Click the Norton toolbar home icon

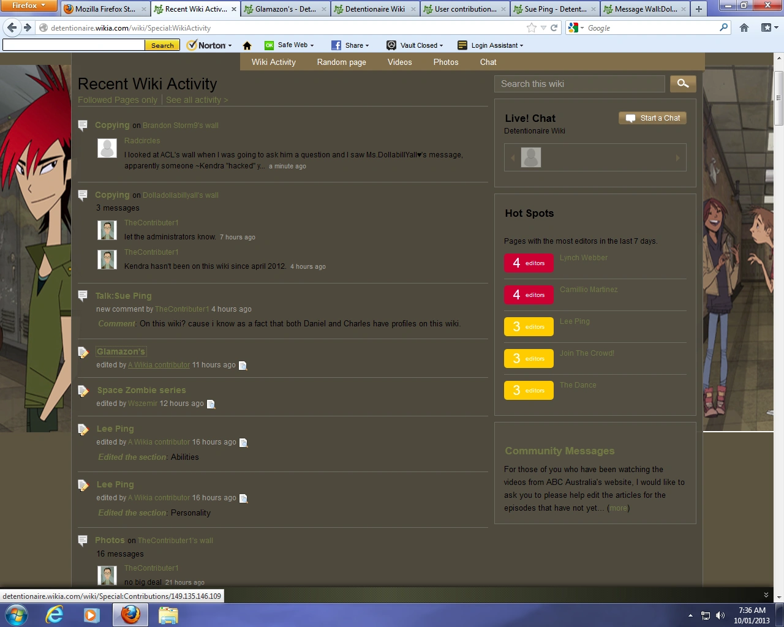[x=247, y=45]
